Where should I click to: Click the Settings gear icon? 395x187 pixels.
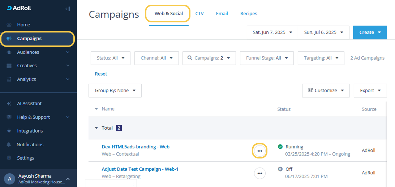point(9,158)
